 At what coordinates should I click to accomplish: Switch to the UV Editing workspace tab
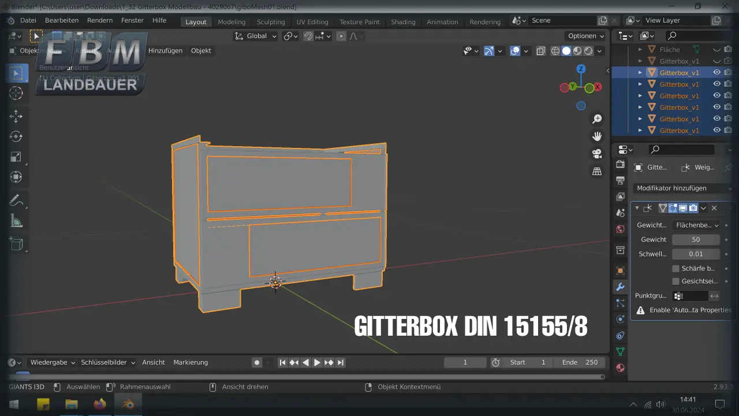pyautogui.click(x=312, y=22)
